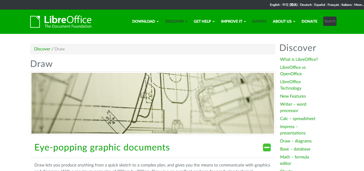Switch site language to Deutsch
Viewport: 364px width, 171px height.
[306, 5]
